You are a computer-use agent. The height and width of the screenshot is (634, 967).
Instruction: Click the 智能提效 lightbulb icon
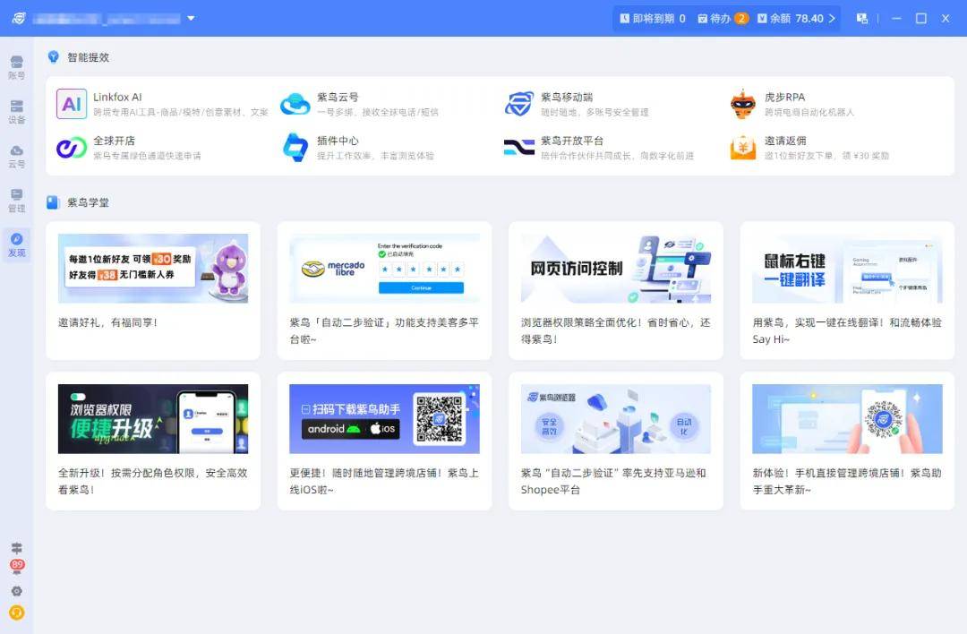[x=54, y=56]
